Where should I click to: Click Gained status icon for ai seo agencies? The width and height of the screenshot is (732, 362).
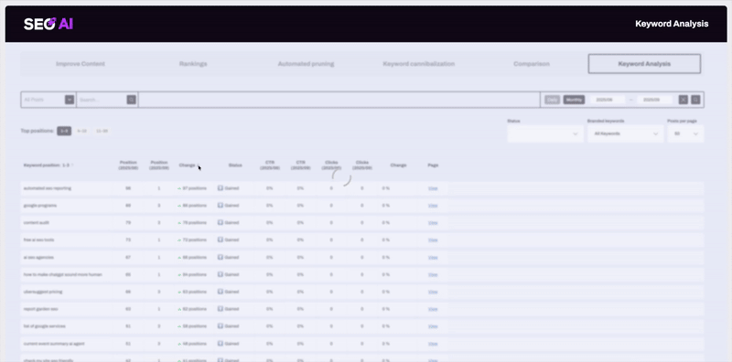[221, 257]
